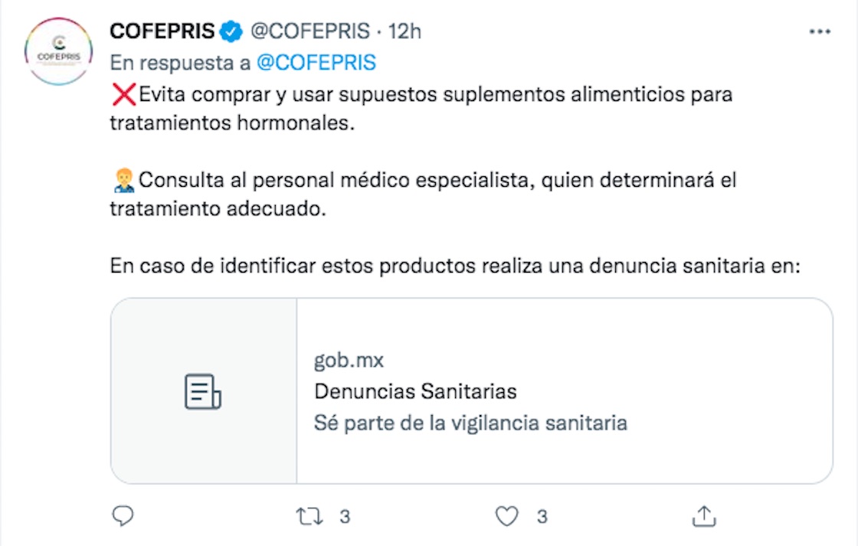Open the 12h timestamp link
This screenshot has width=858, height=546.
tap(404, 32)
